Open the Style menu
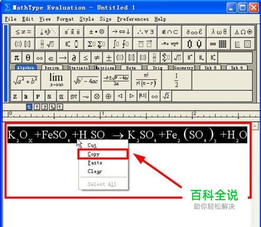 87,19
